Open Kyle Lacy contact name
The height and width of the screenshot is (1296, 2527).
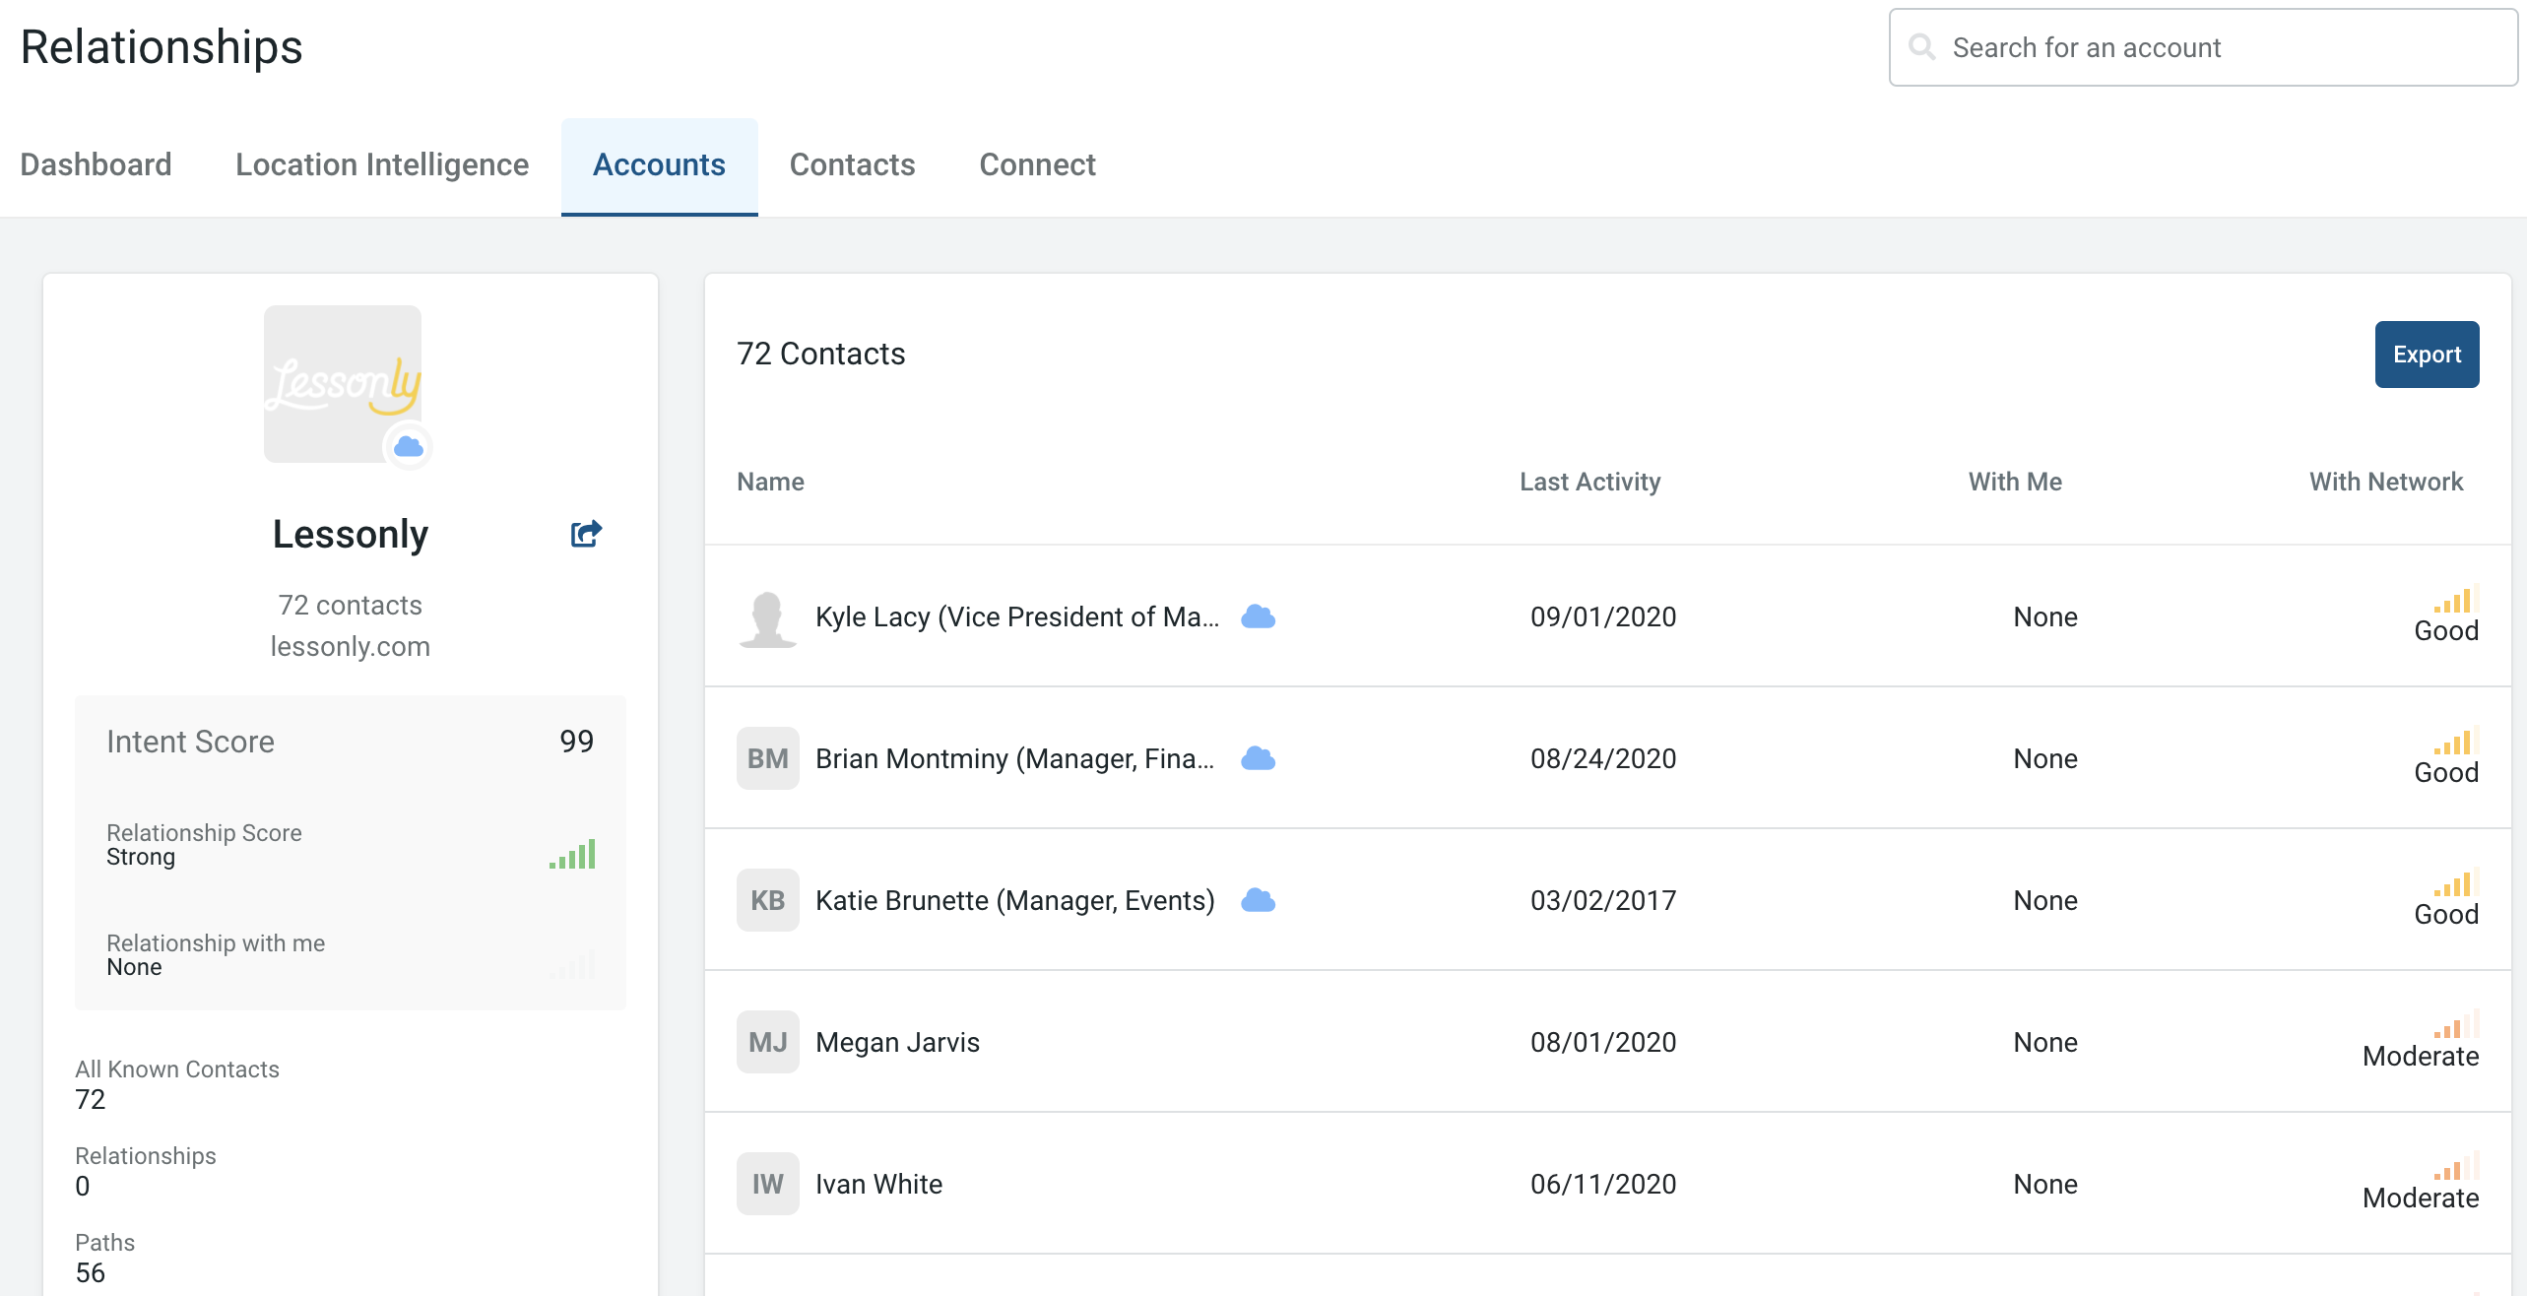coord(1017,616)
